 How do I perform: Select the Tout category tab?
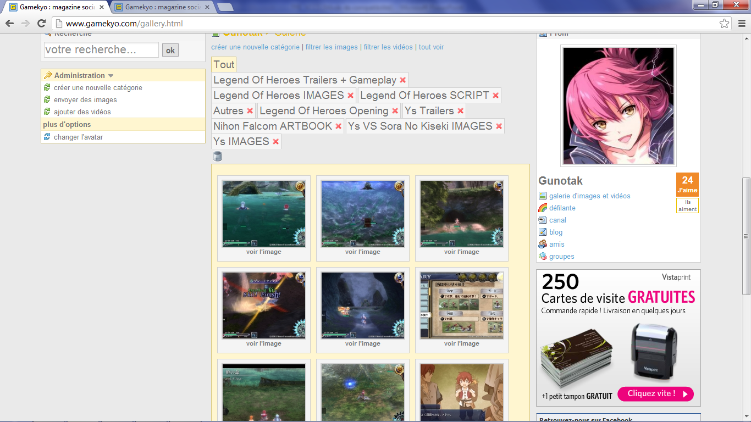tap(224, 65)
